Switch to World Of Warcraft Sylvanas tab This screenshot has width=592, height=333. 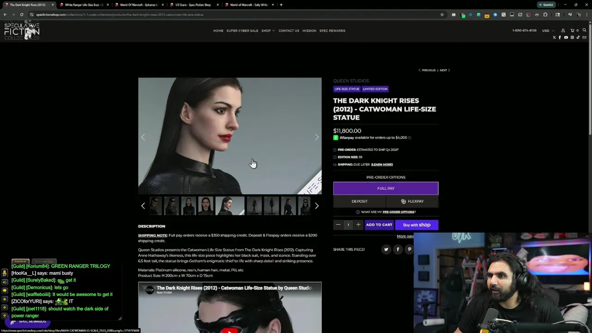pos(138,5)
